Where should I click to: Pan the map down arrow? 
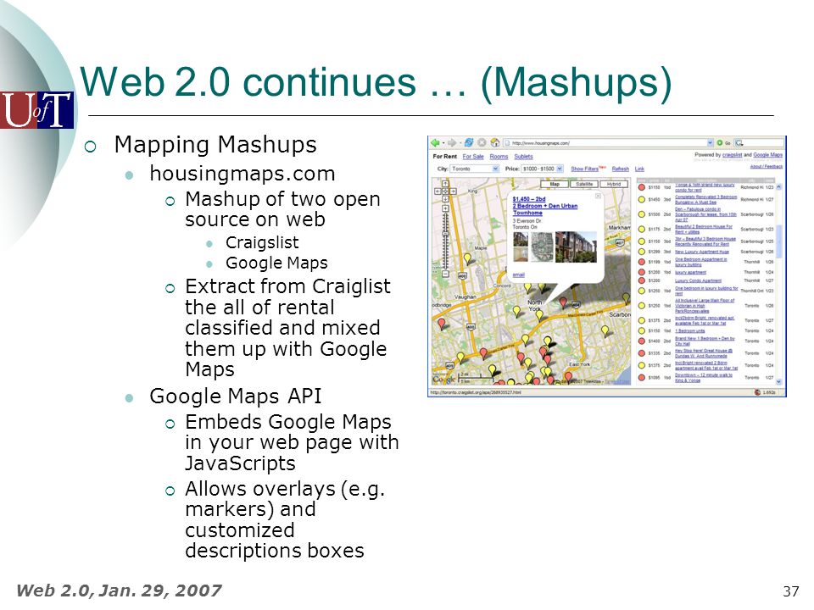click(x=445, y=199)
